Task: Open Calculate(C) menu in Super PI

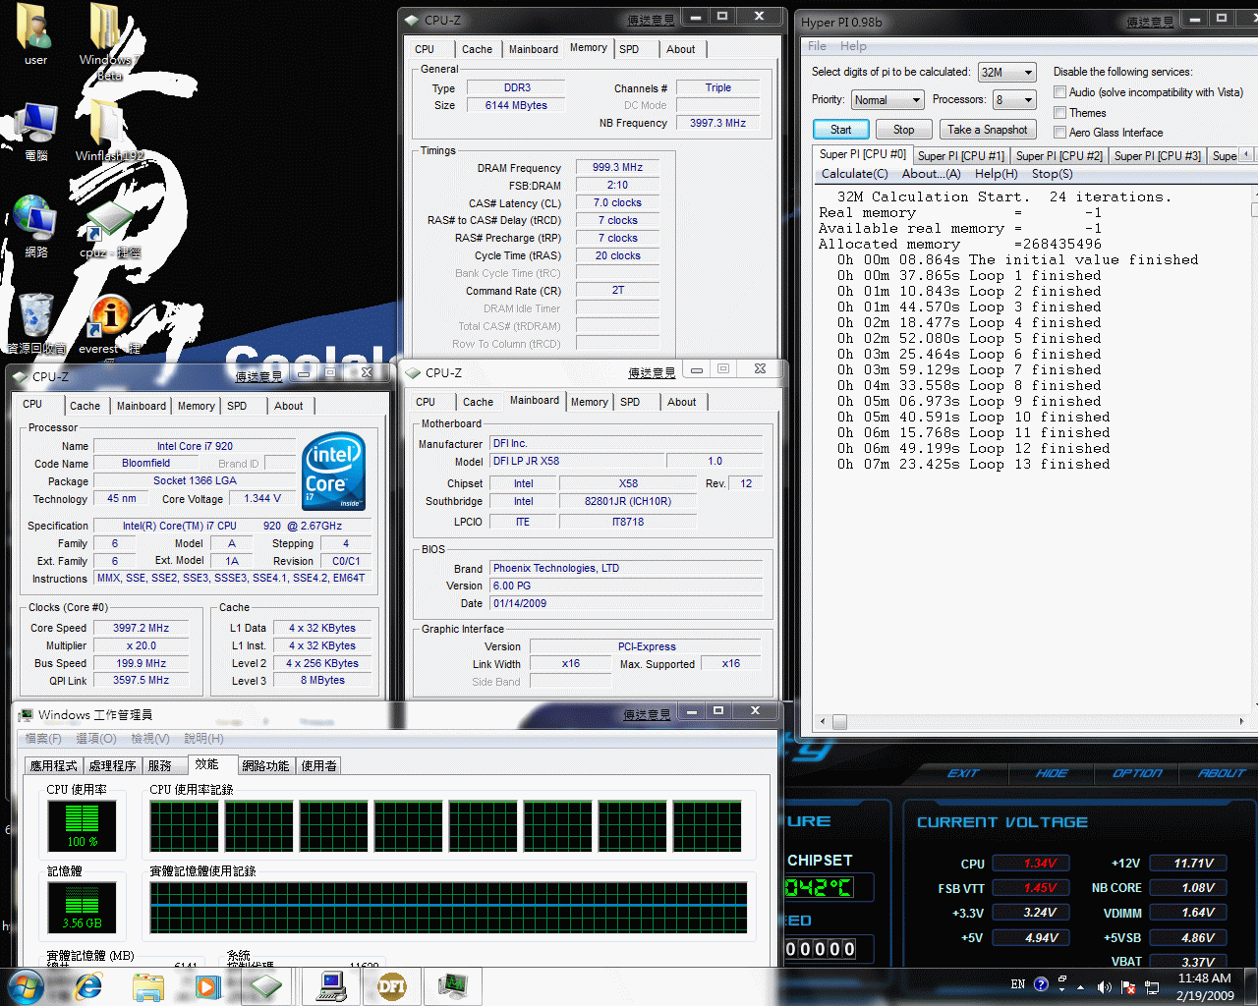Action: (x=854, y=174)
